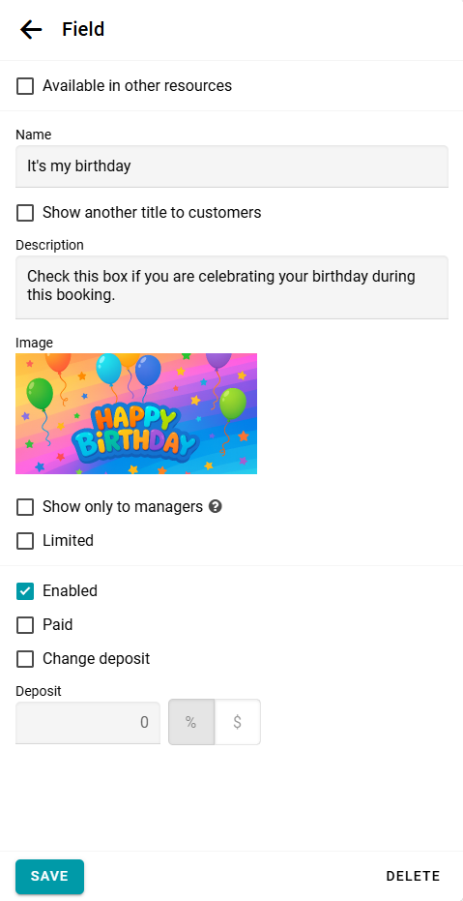Go back using the arrow icon
The height and width of the screenshot is (901, 463).
31,29
